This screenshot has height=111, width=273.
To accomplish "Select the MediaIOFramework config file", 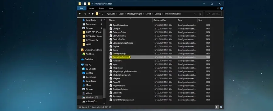I will (122, 75).
